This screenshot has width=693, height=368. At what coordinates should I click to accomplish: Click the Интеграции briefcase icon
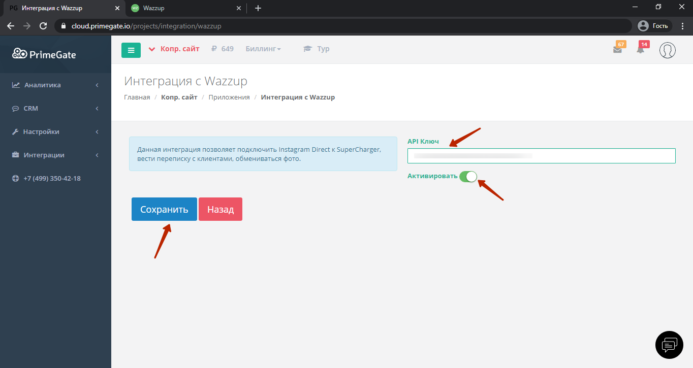point(16,155)
